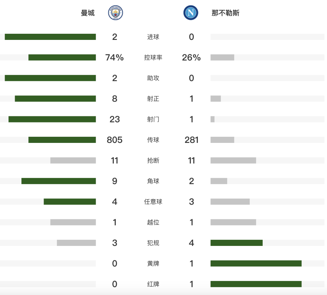Click Napoli's green 犯规 bar
Viewport: 327px width, 295px height.
(236, 243)
